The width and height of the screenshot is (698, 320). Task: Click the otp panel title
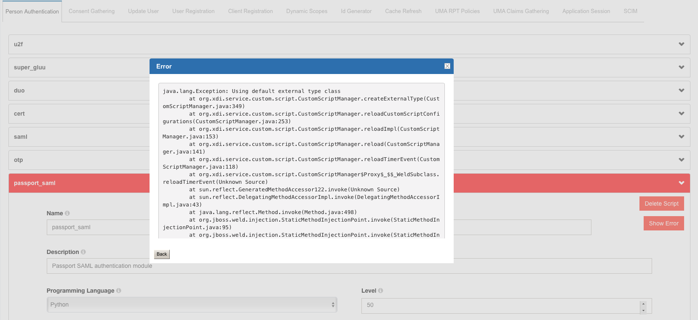click(x=19, y=160)
